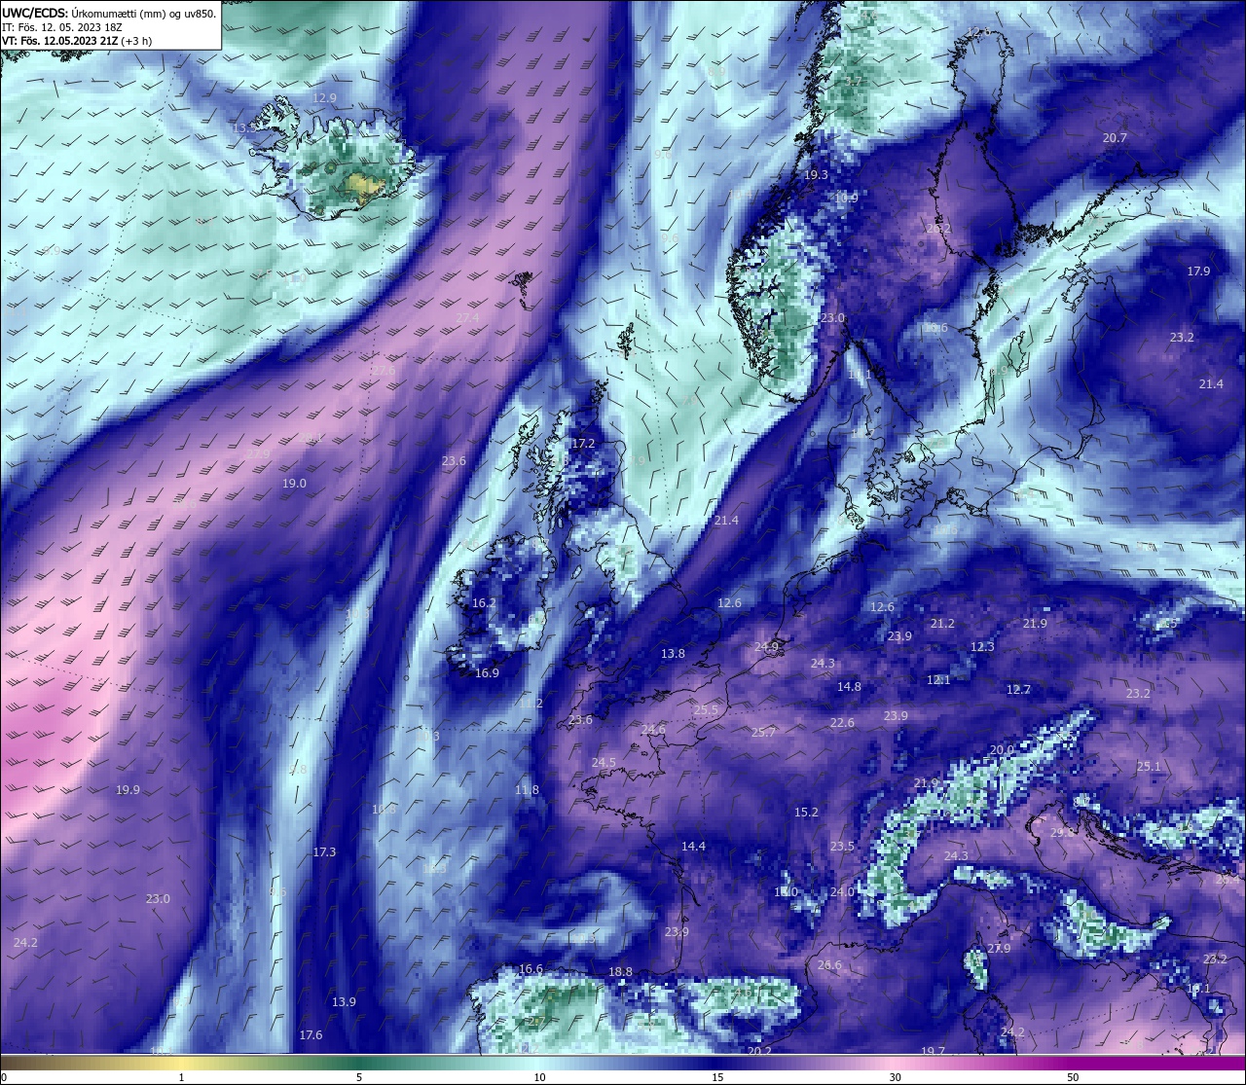The image size is (1246, 1085).
Task: Click the map value '20.2'
Action: tap(759, 1052)
